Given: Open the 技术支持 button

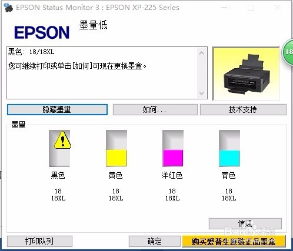Looking at the screenshot, I should tap(243, 109).
